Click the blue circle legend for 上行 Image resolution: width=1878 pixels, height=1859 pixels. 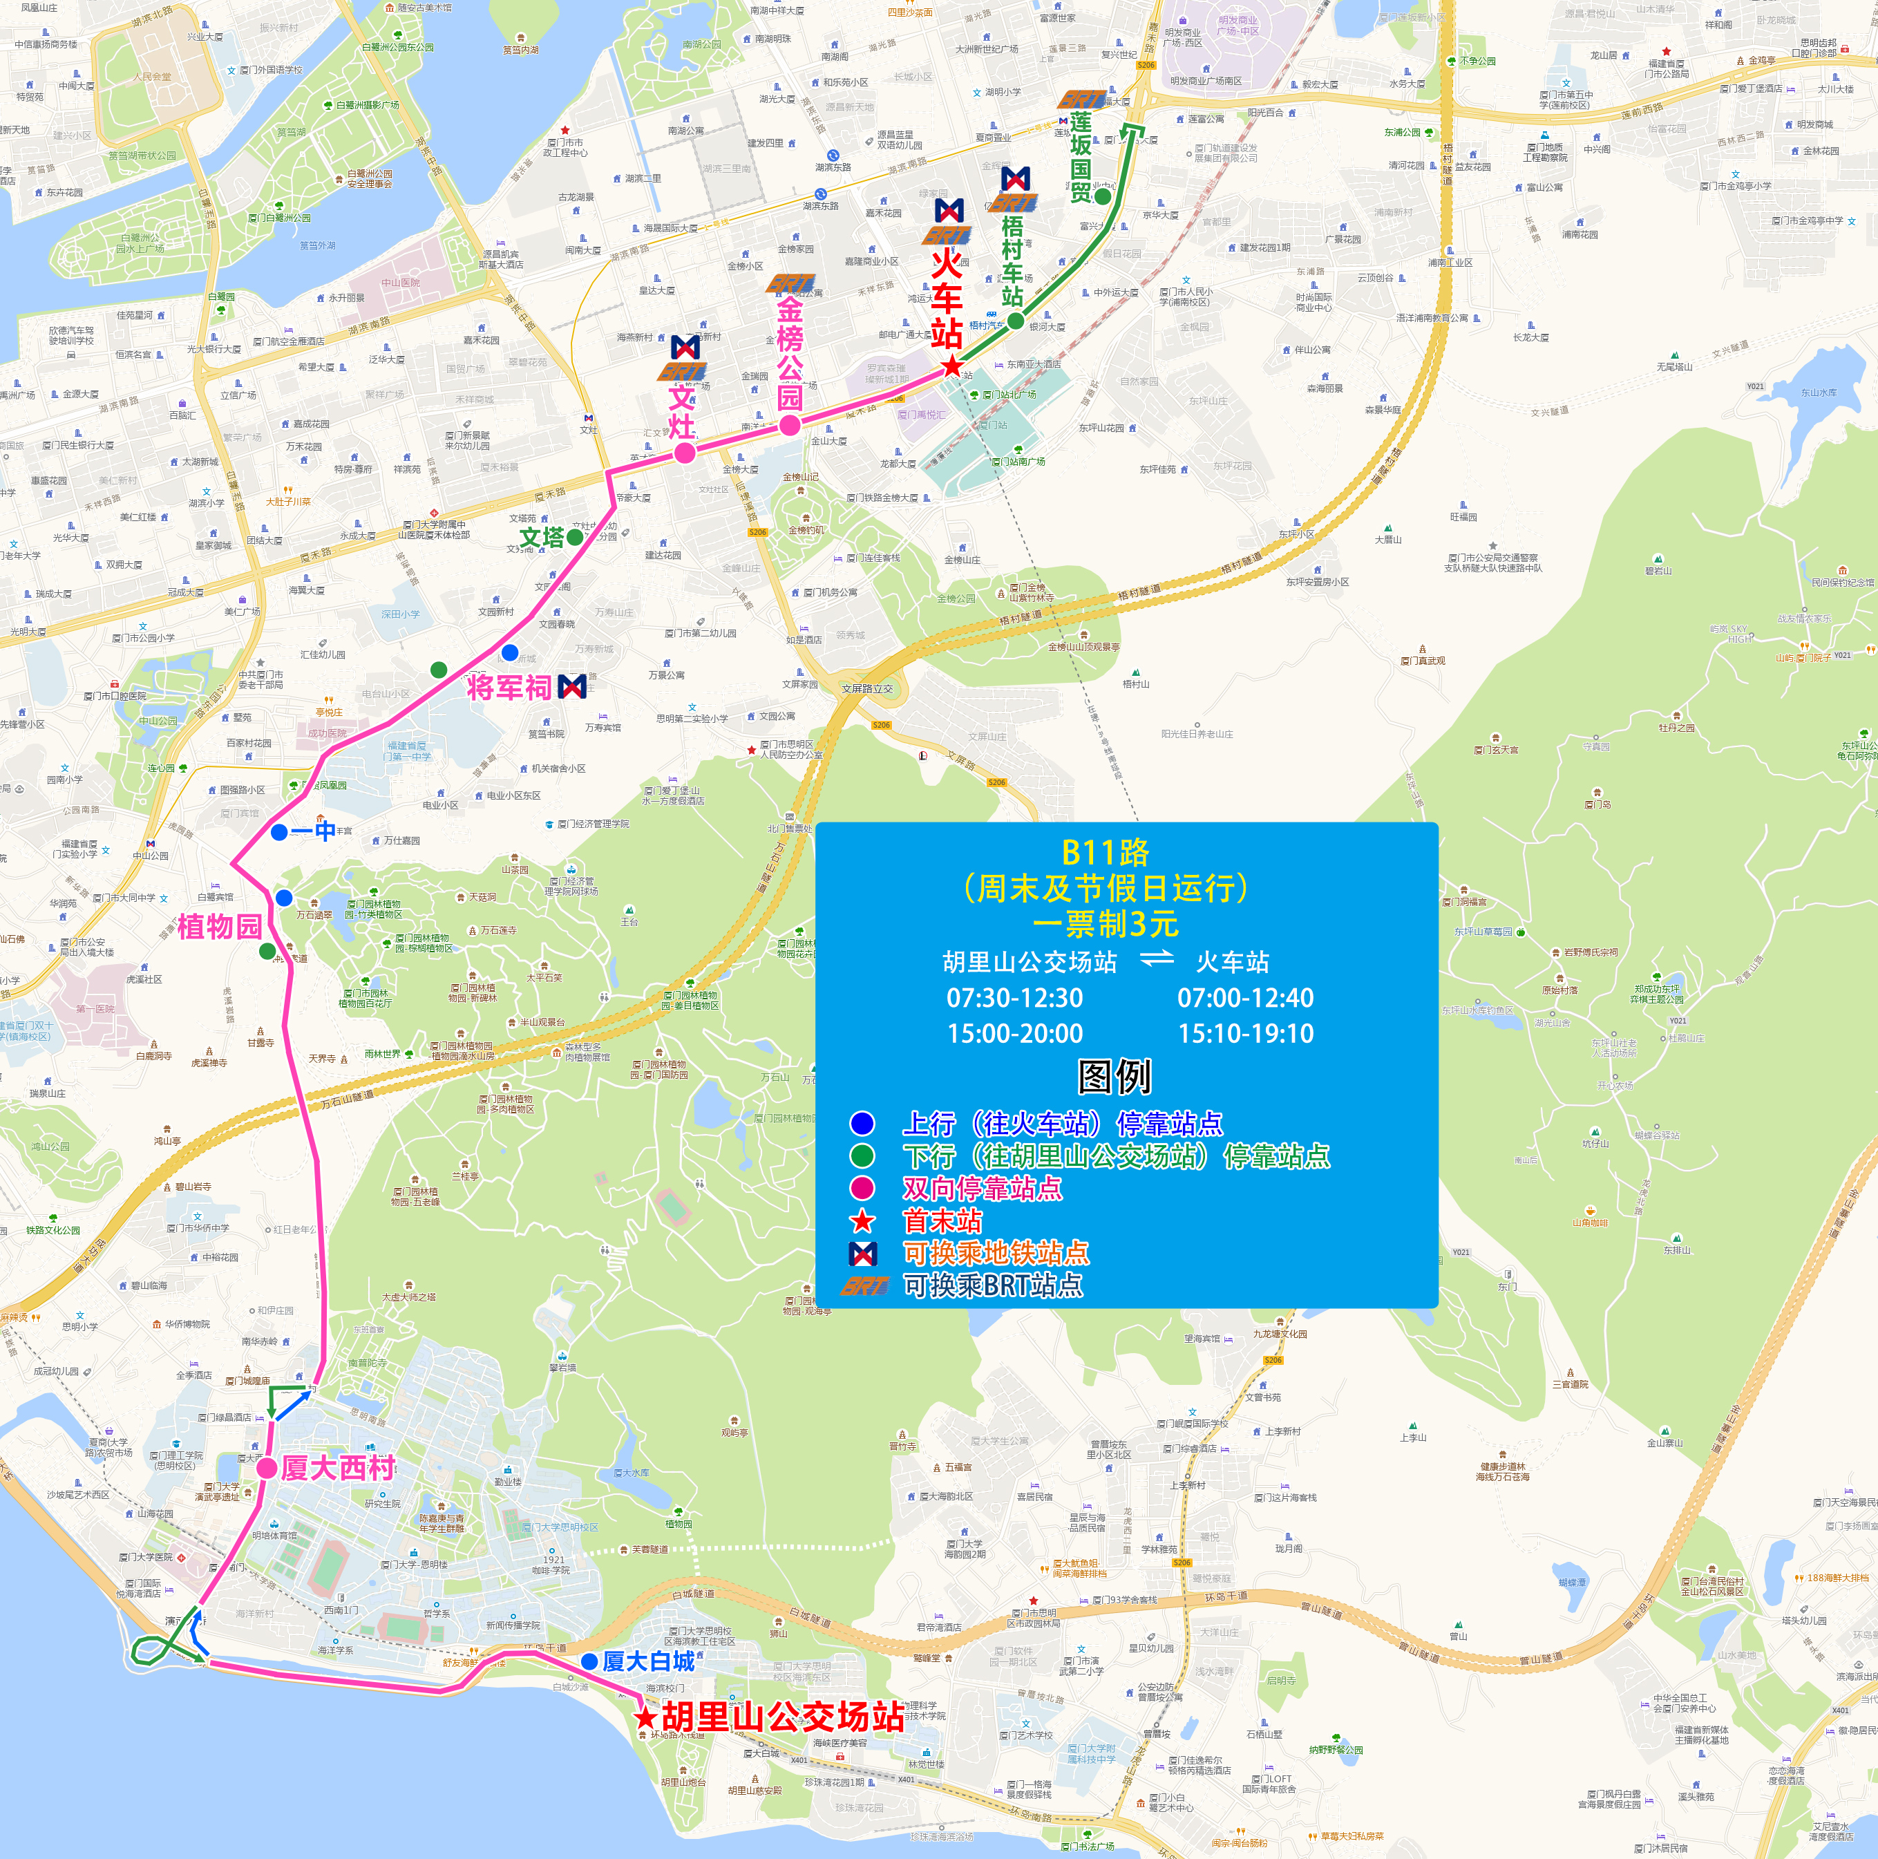point(862,1124)
